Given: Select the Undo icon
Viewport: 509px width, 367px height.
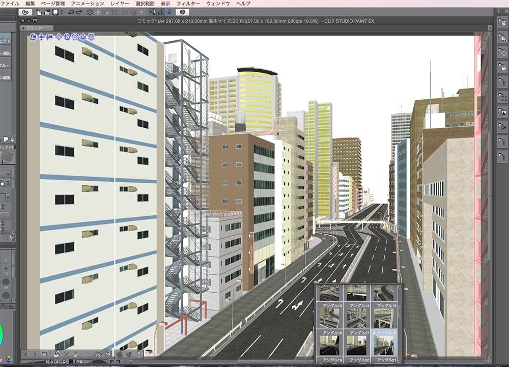Looking at the screenshot, I should [71, 14].
